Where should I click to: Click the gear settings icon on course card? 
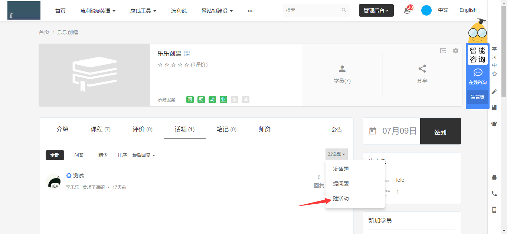pos(455,51)
